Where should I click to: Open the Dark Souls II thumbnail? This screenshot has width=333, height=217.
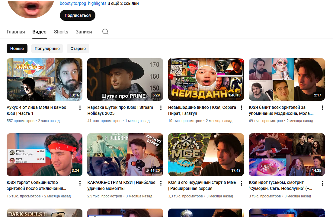tap(44, 213)
